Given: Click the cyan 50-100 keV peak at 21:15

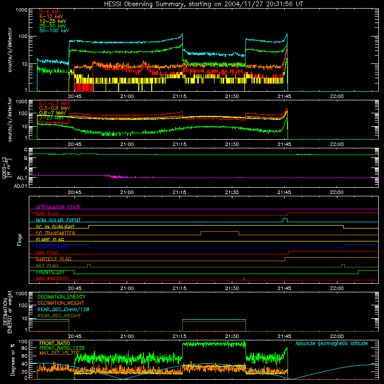Looking at the screenshot, I should point(182,35).
